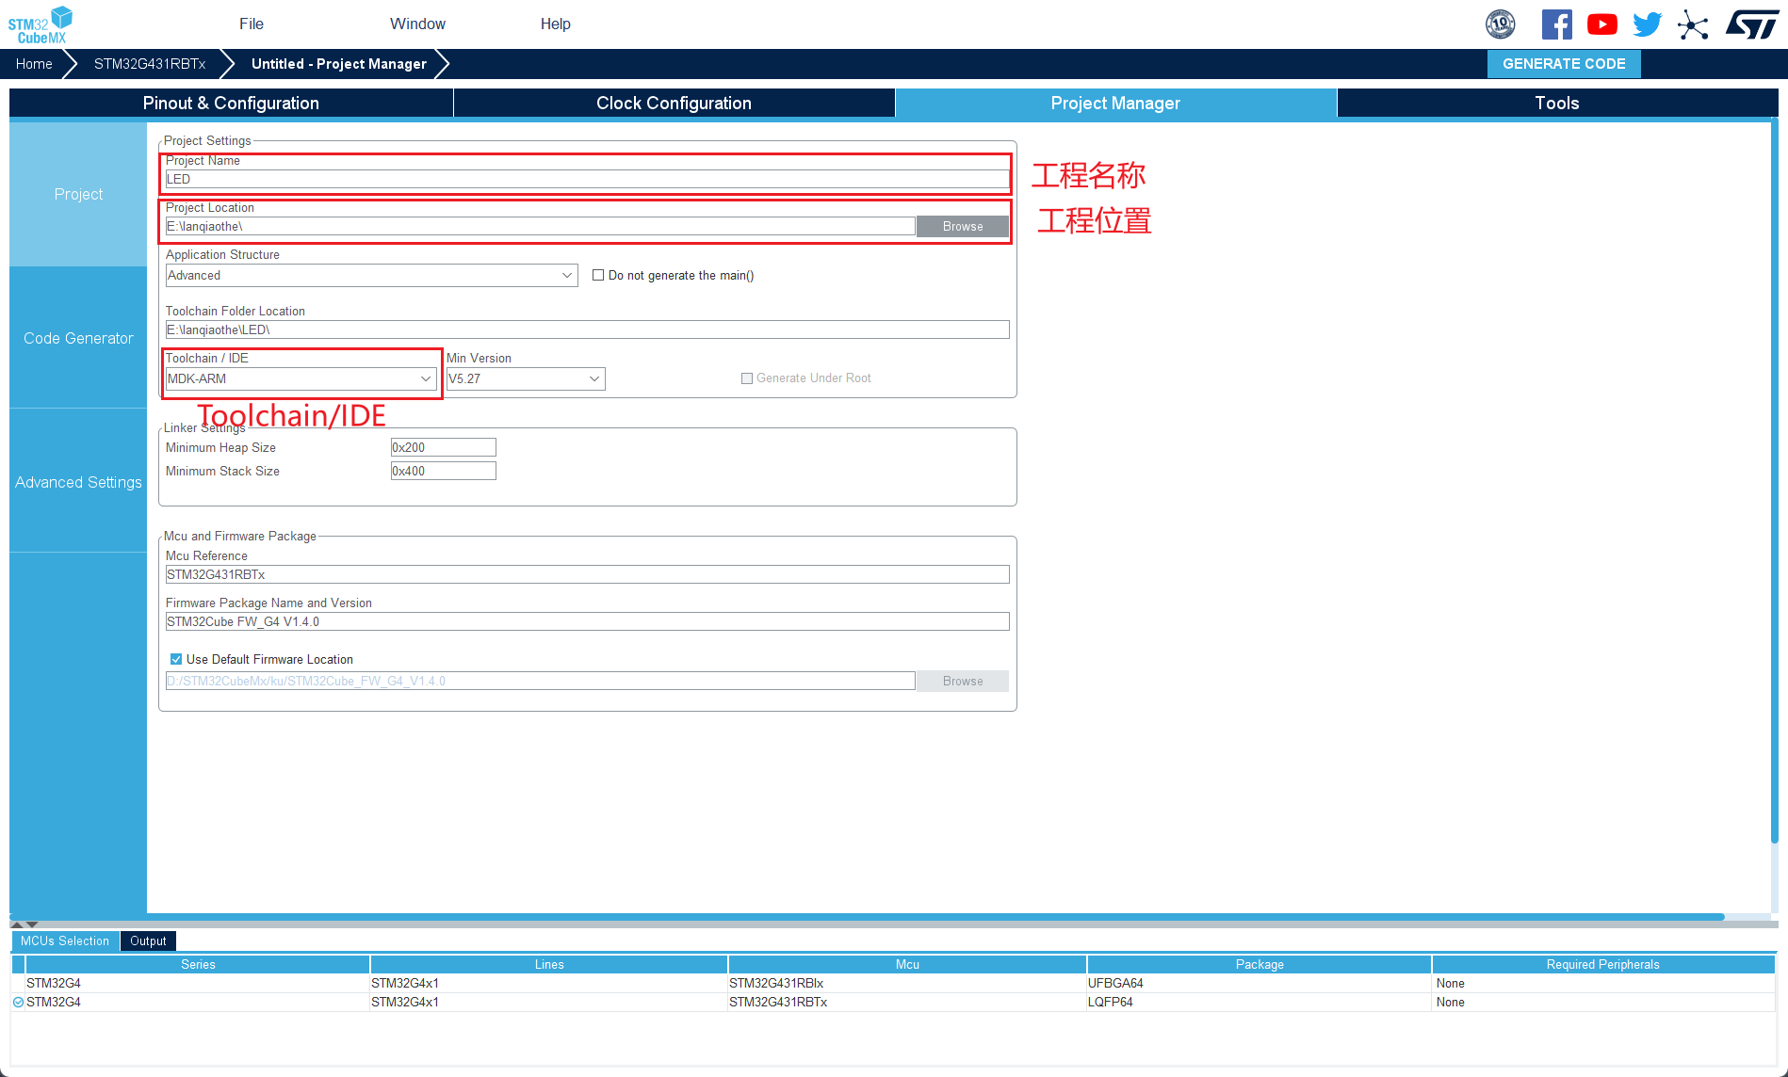Click the Firmware Package Name and Version field
The width and height of the screenshot is (1788, 1077).
tap(587, 622)
